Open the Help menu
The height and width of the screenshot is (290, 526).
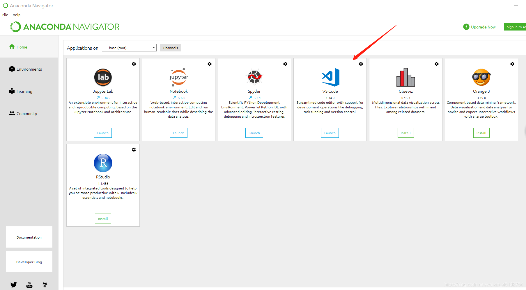(17, 15)
